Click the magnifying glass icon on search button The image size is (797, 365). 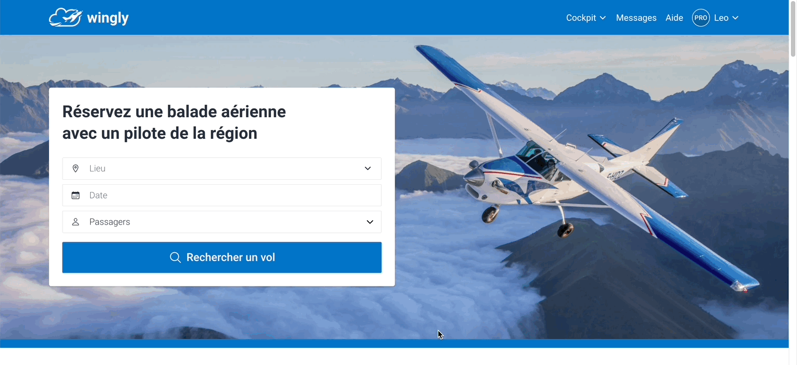pos(175,257)
